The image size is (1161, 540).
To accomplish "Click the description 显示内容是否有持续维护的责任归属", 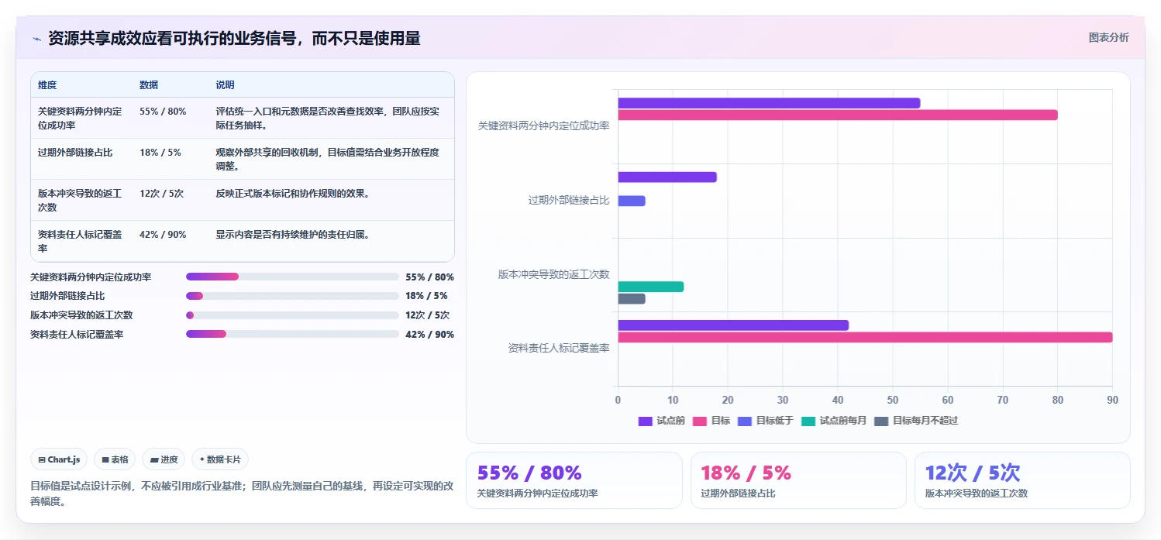I will [x=292, y=235].
